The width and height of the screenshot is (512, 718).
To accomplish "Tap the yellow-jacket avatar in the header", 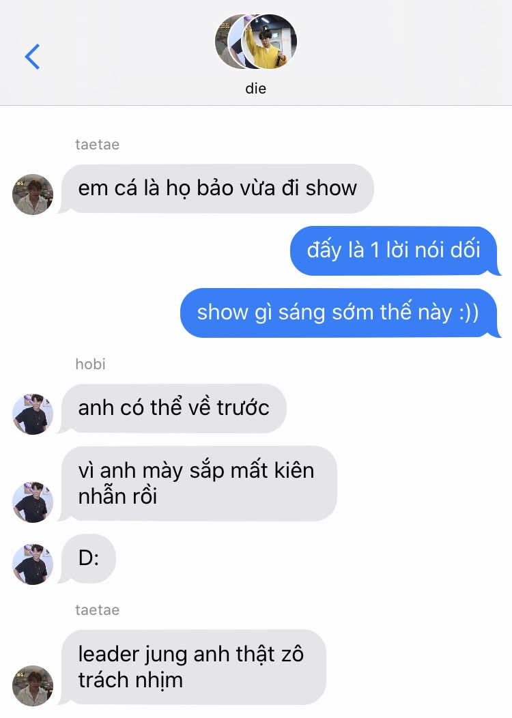I will pyautogui.click(x=270, y=41).
